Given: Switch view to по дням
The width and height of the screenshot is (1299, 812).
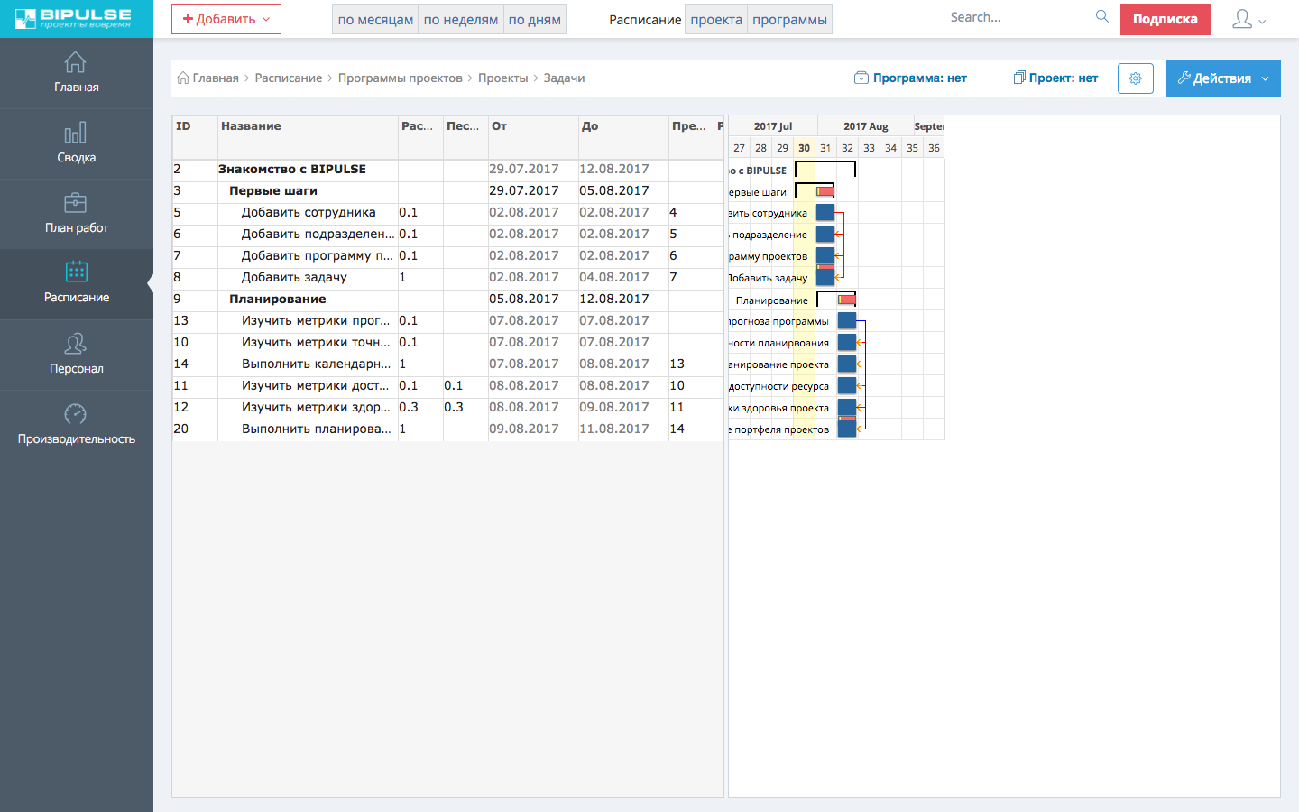Looking at the screenshot, I should 534,19.
